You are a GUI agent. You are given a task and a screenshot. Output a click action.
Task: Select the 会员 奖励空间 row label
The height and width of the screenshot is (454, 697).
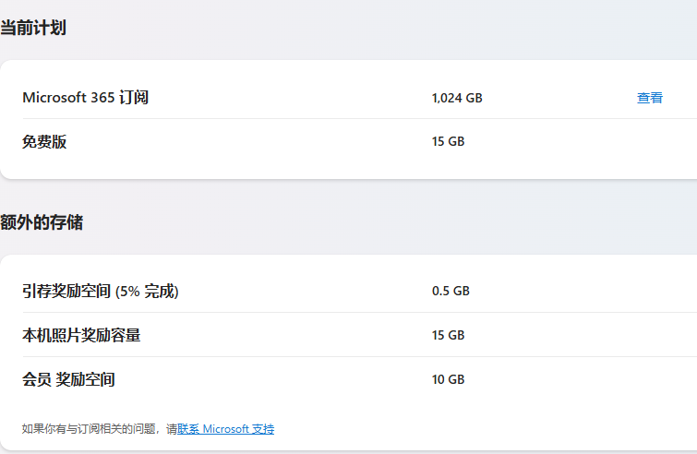coord(68,380)
